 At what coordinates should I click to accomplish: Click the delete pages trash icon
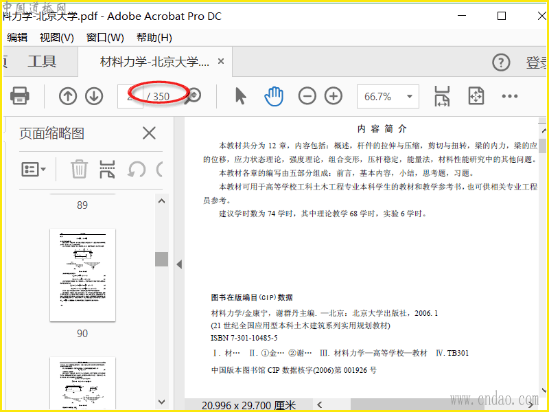79,169
